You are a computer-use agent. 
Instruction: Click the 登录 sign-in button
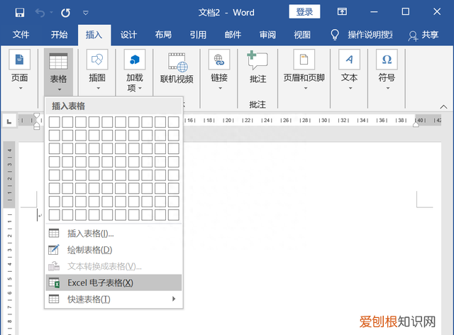pos(304,11)
